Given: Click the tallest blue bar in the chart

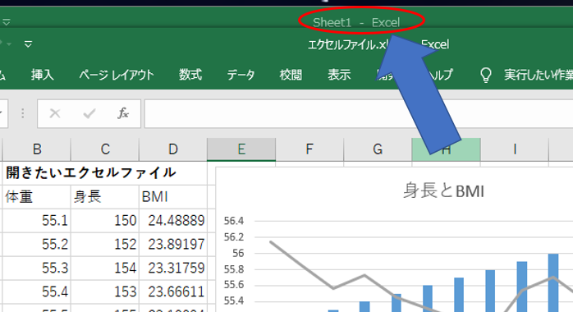Looking at the screenshot, I should pyautogui.click(x=553, y=282).
